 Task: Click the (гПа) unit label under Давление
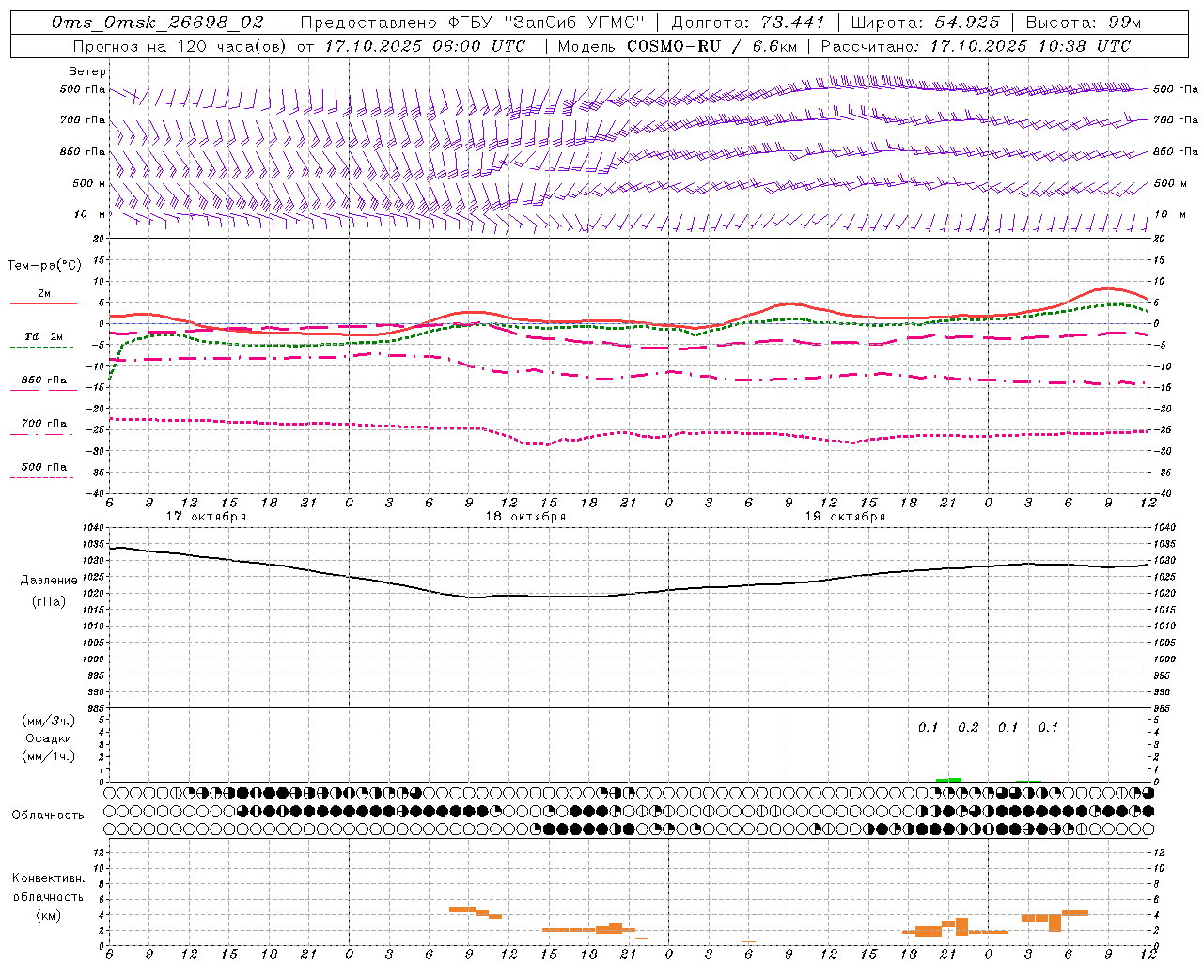tap(48, 601)
